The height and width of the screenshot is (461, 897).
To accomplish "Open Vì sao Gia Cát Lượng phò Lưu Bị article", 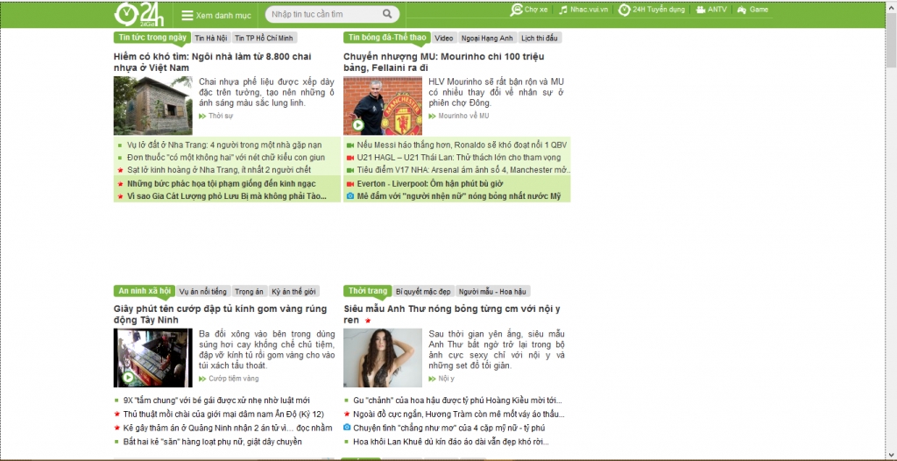I will coord(227,196).
